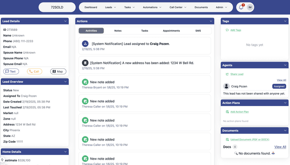Click the Share Lead link
290x165 pixels.
tap(237, 74)
